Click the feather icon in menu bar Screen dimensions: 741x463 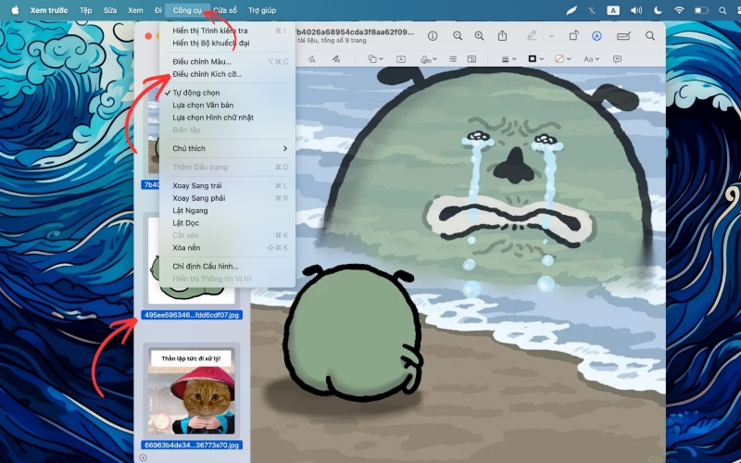pos(571,10)
